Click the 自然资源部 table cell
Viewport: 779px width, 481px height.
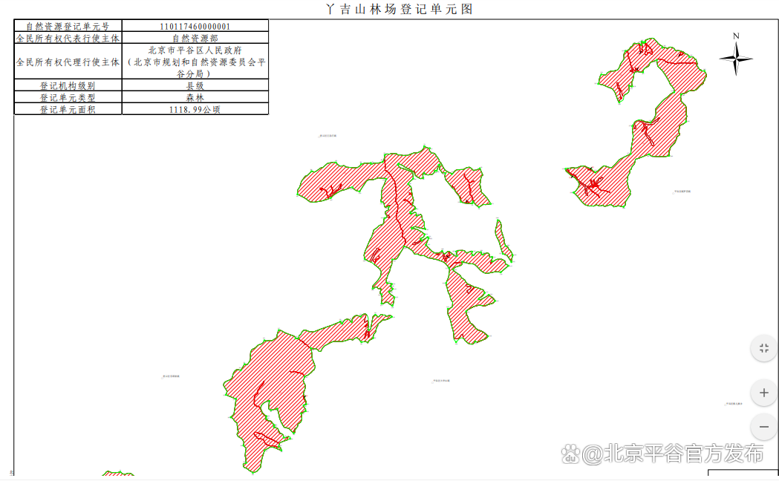pyautogui.click(x=195, y=37)
